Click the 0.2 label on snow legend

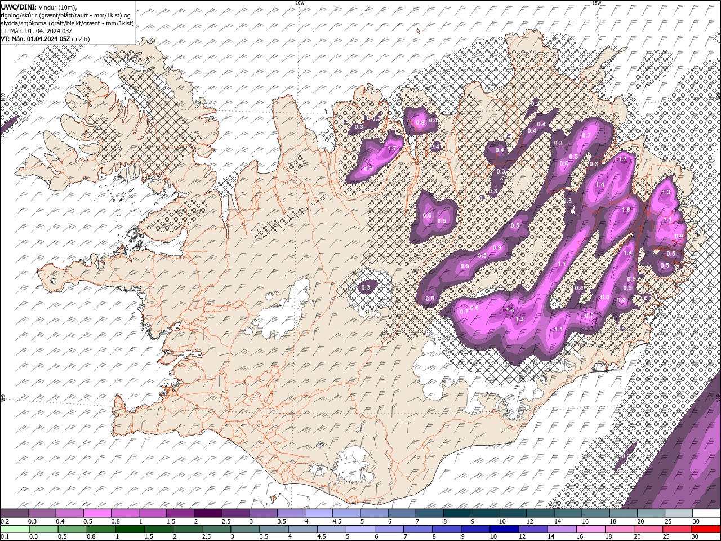5,521
